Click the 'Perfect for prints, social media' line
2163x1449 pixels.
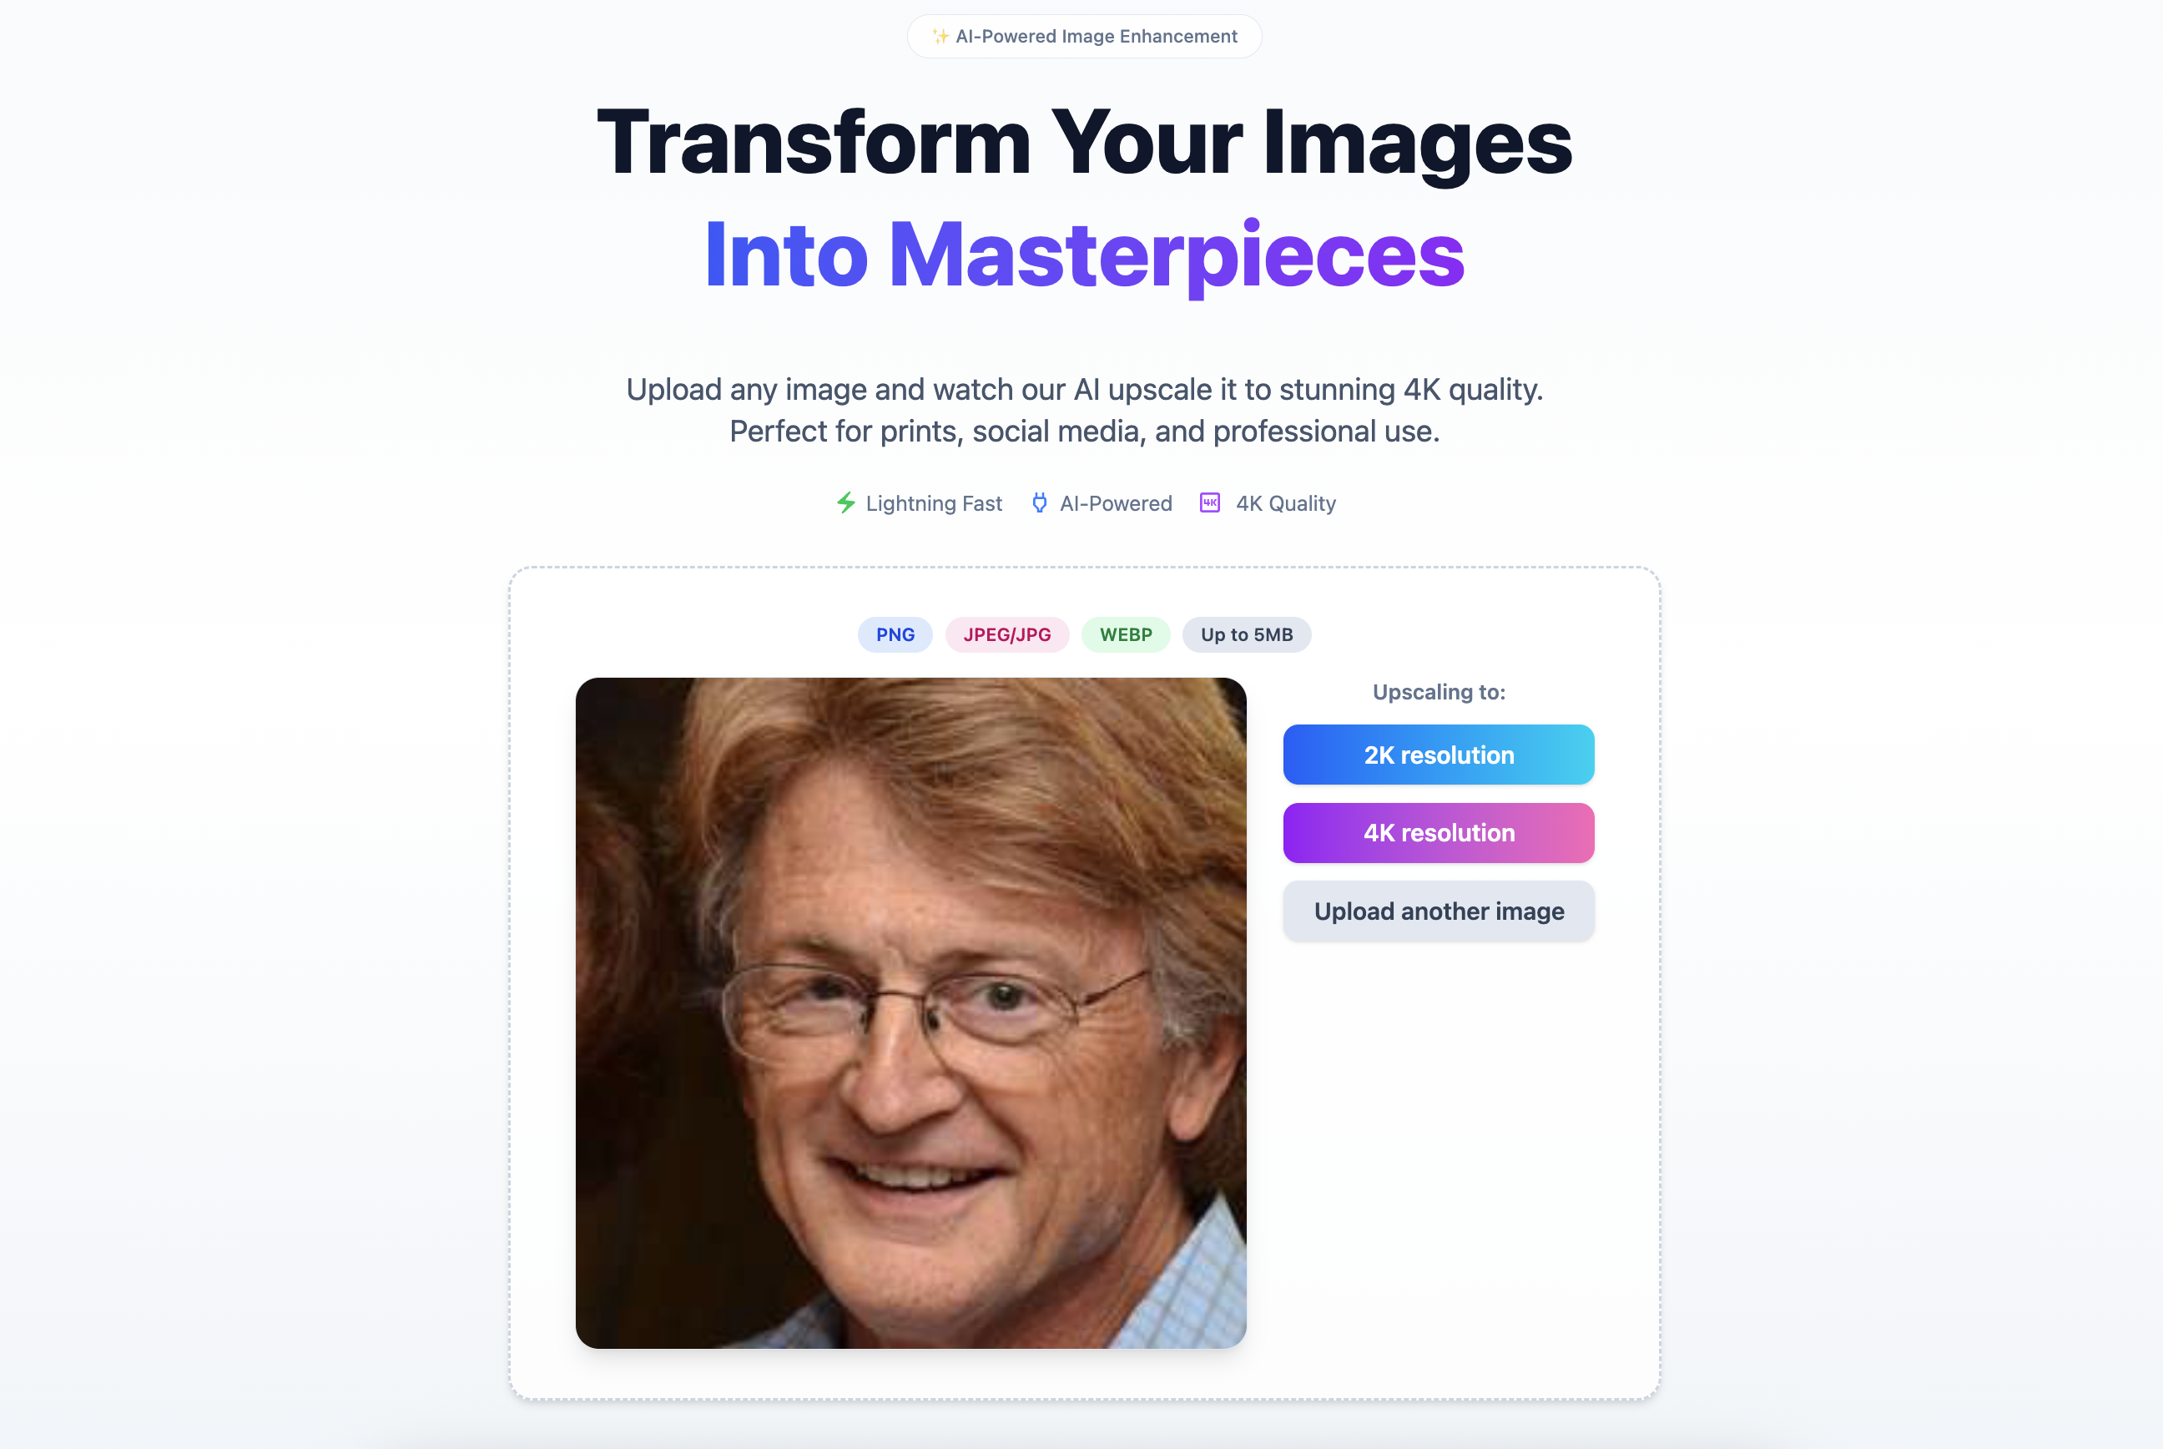click(x=1085, y=432)
